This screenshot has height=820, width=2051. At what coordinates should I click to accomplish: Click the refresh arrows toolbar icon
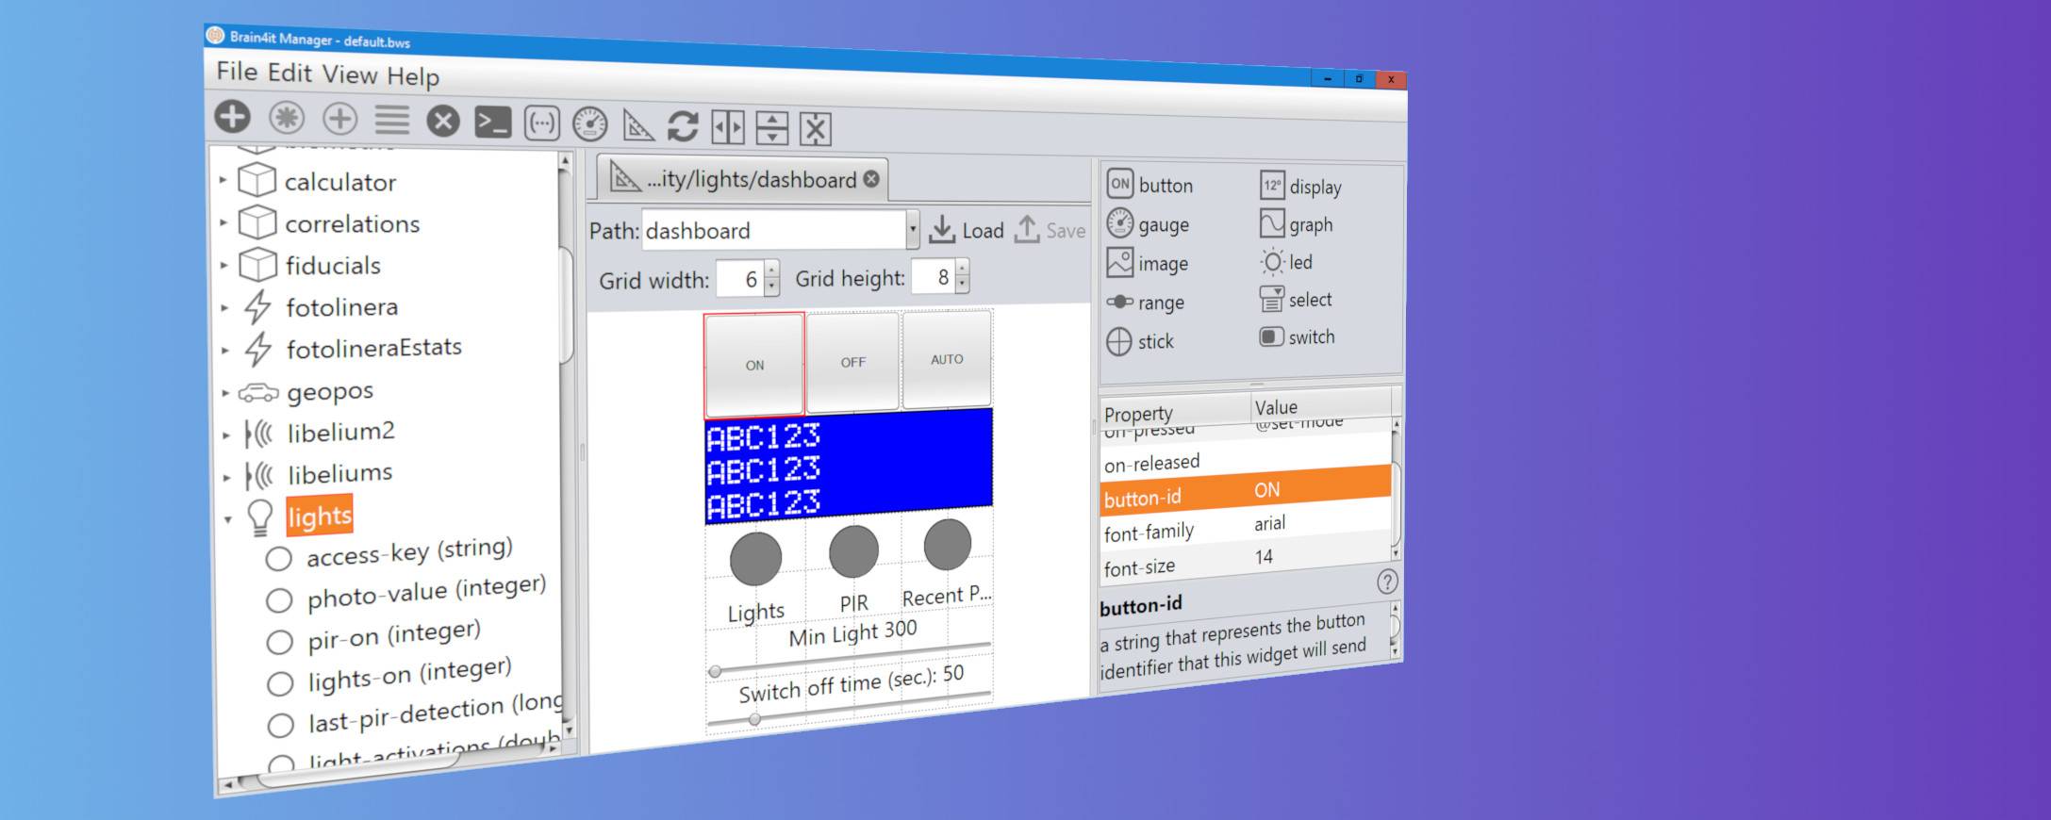click(683, 126)
